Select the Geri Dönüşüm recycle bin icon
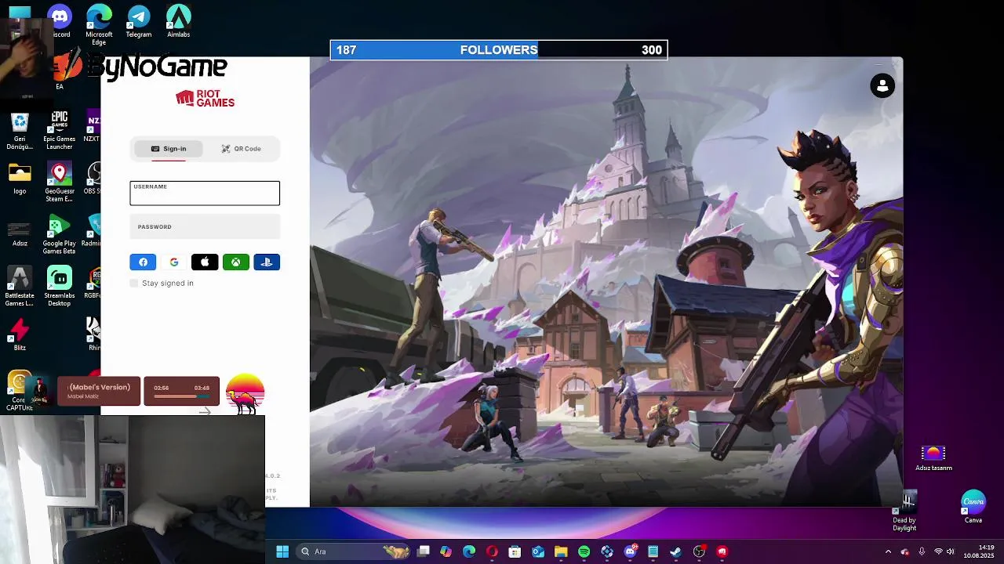This screenshot has width=1004, height=564. 20,131
